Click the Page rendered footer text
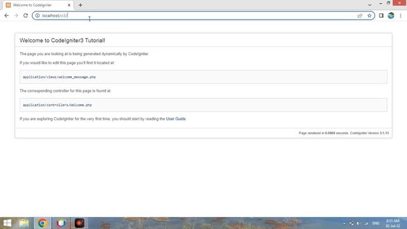The height and width of the screenshot is (229, 407). click(343, 133)
